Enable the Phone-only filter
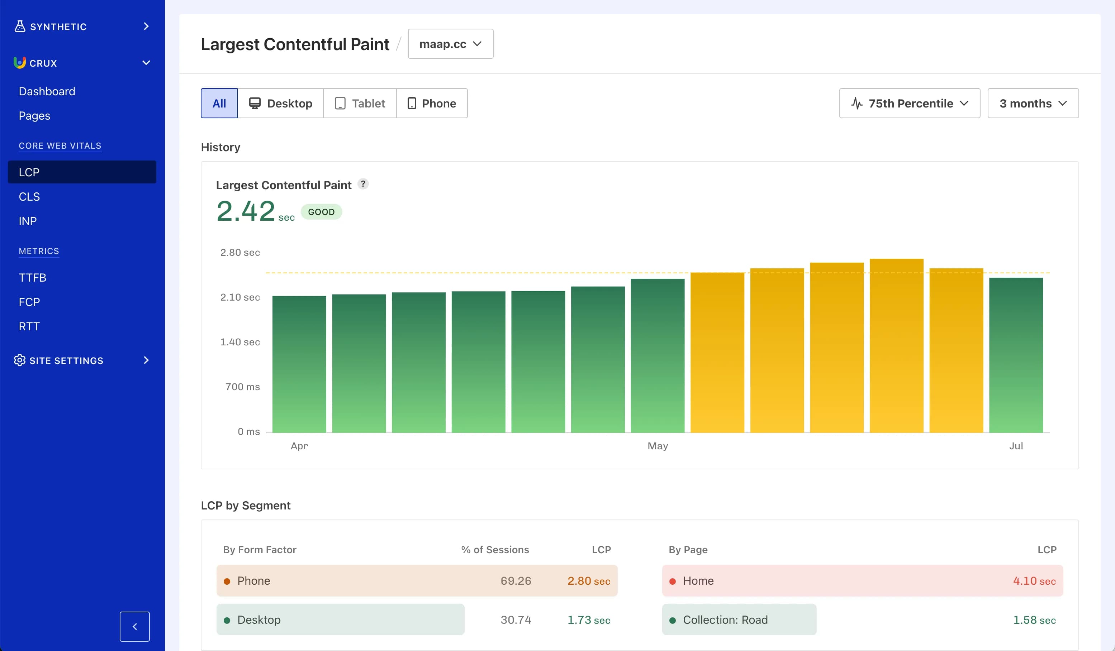1115x651 pixels. point(432,103)
